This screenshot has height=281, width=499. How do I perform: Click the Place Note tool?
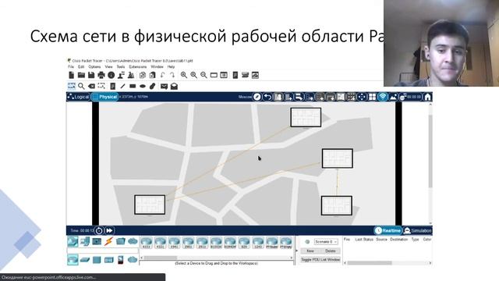coord(112,86)
